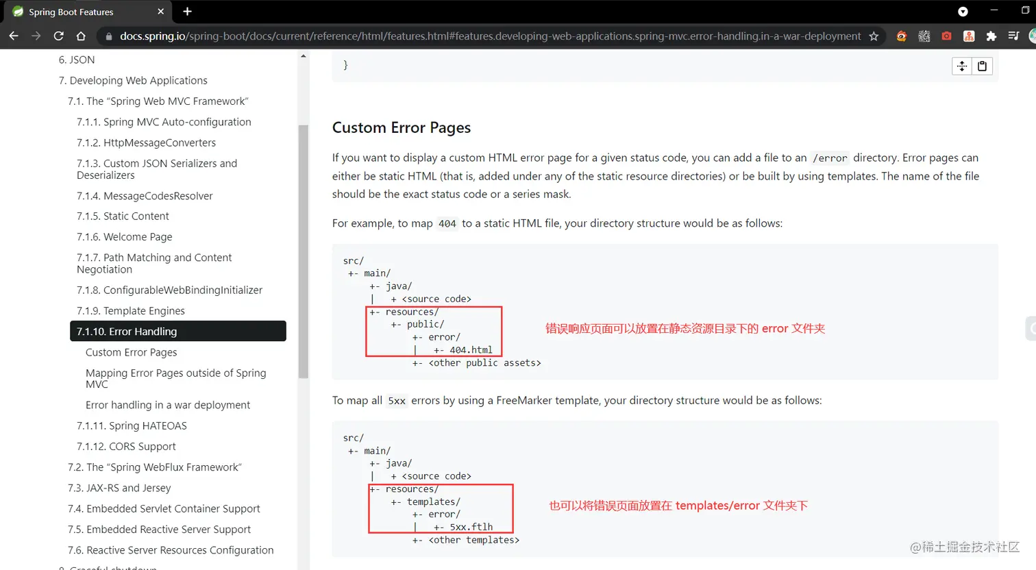The width and height of the screenshot is (1036, 570).
Task: Open 7.2 The Spring WebFlux Framework
Action: click(155, 467)
